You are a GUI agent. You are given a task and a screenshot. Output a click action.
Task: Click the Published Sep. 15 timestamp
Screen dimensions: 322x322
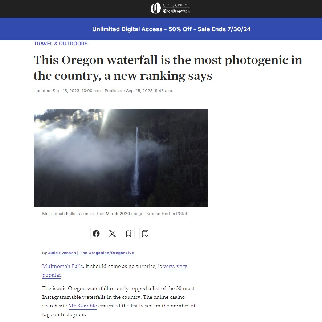[139, 91]
